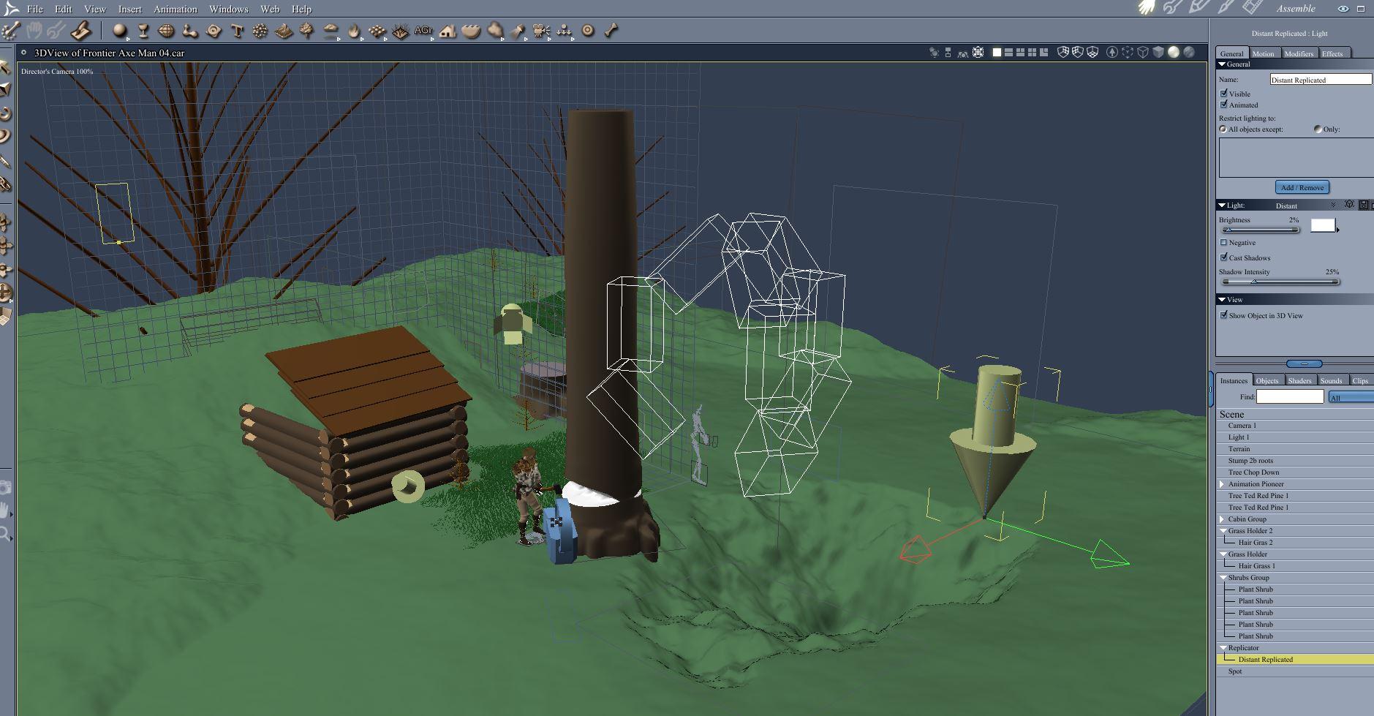Open the Animation menu
This screenshot has height=716, width=1374.
click(x=175, y=9)
